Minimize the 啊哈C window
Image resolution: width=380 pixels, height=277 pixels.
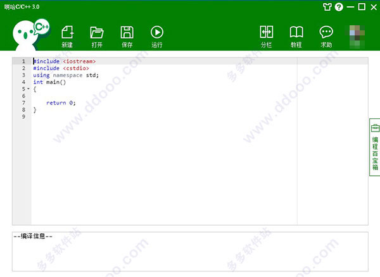pyautogui.click(x=350, y=7)
